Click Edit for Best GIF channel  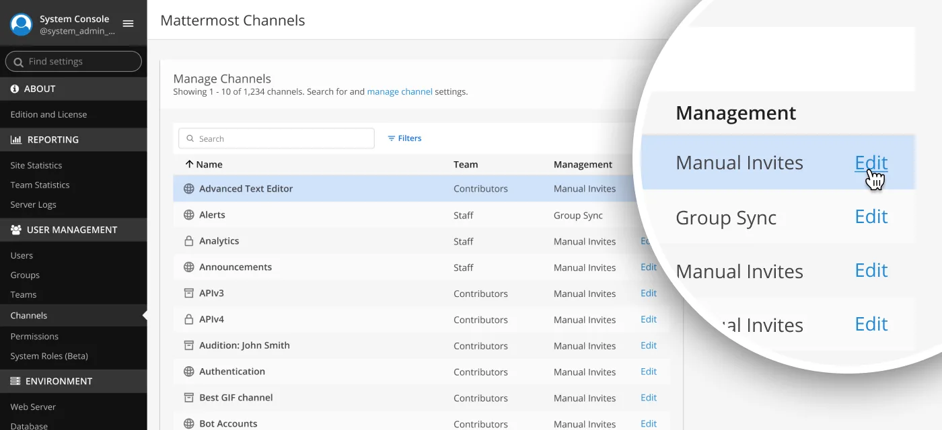[649, 398]
